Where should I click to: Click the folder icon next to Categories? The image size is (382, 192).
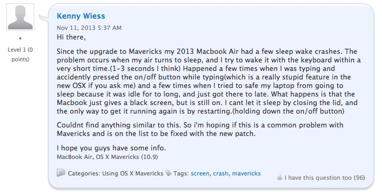61,173
